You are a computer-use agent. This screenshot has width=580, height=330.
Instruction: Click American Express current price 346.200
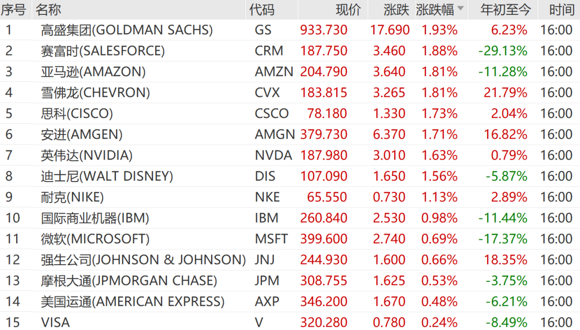324,302
